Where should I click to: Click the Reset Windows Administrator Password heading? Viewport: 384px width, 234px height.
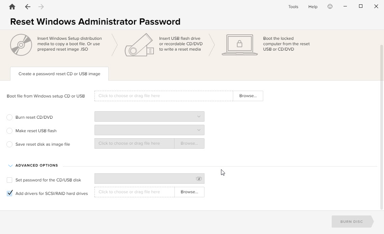(x=95, y=22)
